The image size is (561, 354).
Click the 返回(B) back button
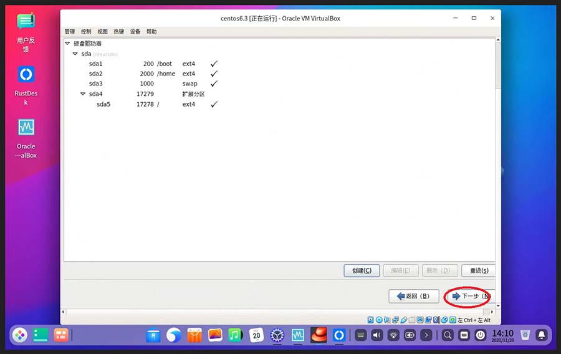[x=414, y=296]
